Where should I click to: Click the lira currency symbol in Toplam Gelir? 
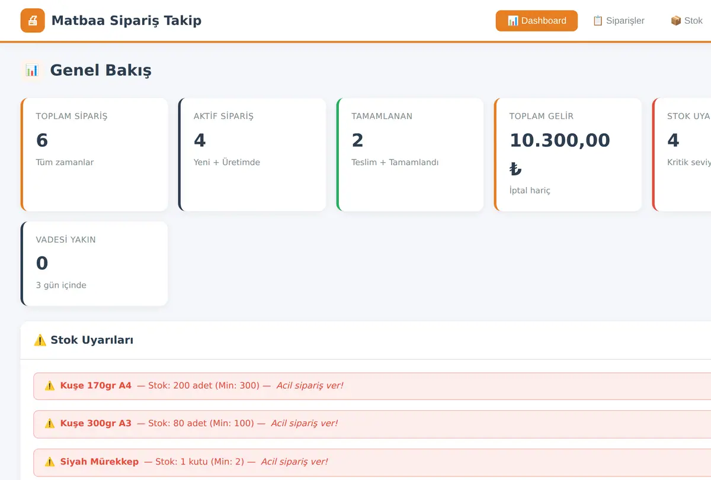(x=515, y=169)
